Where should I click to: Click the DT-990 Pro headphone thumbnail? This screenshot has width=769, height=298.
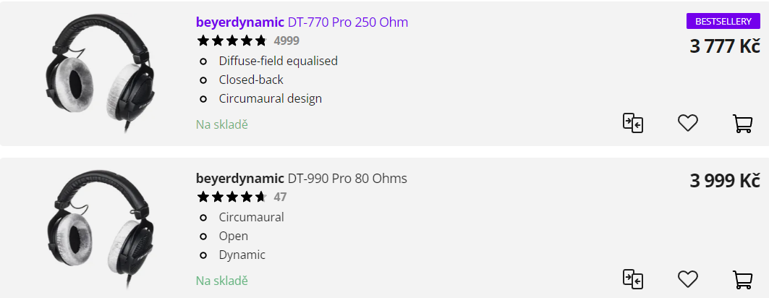tap(101, 229)
